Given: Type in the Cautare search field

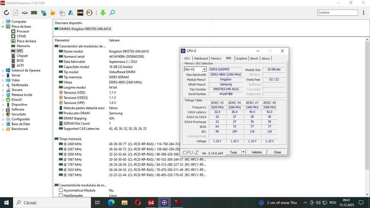Looking at the screenshot, I should [x=338, y=13].
